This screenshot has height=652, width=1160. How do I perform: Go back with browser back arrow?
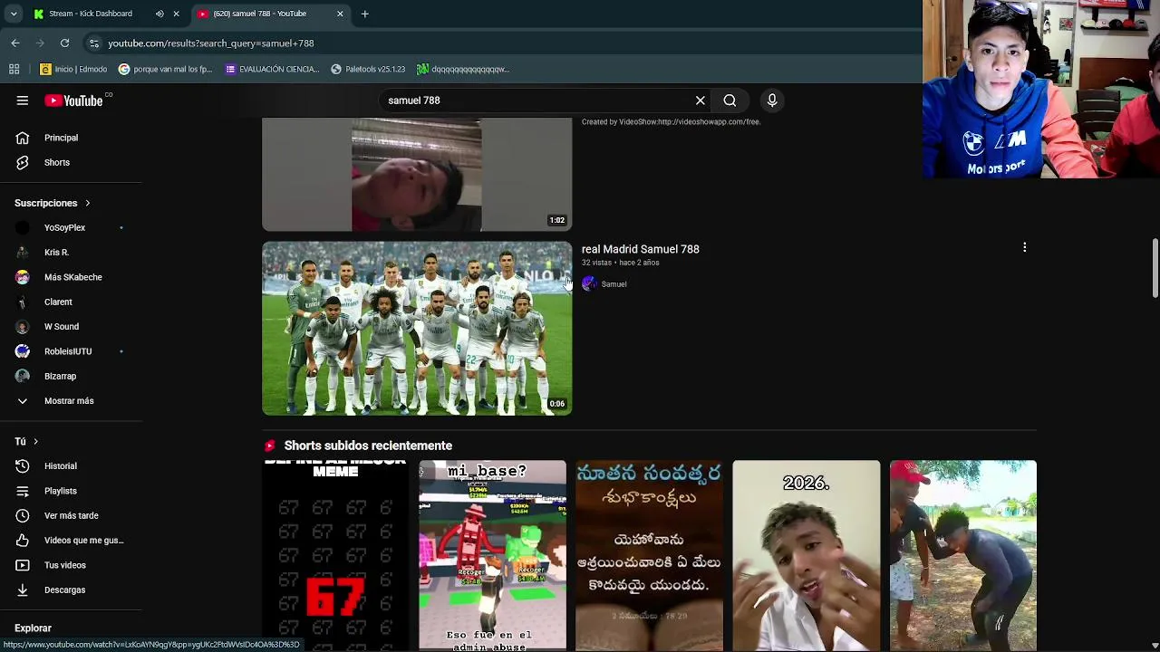pos(15,43)
